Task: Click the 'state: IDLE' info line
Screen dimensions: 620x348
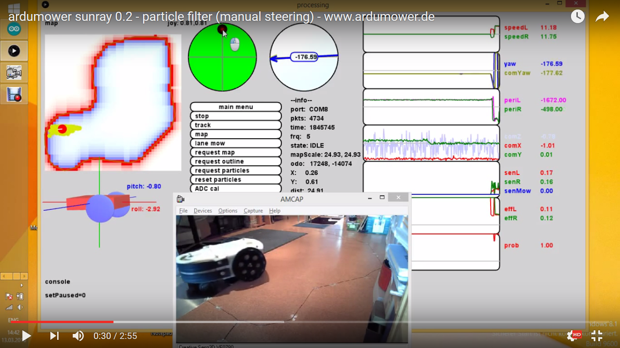Action: (308, 145)
